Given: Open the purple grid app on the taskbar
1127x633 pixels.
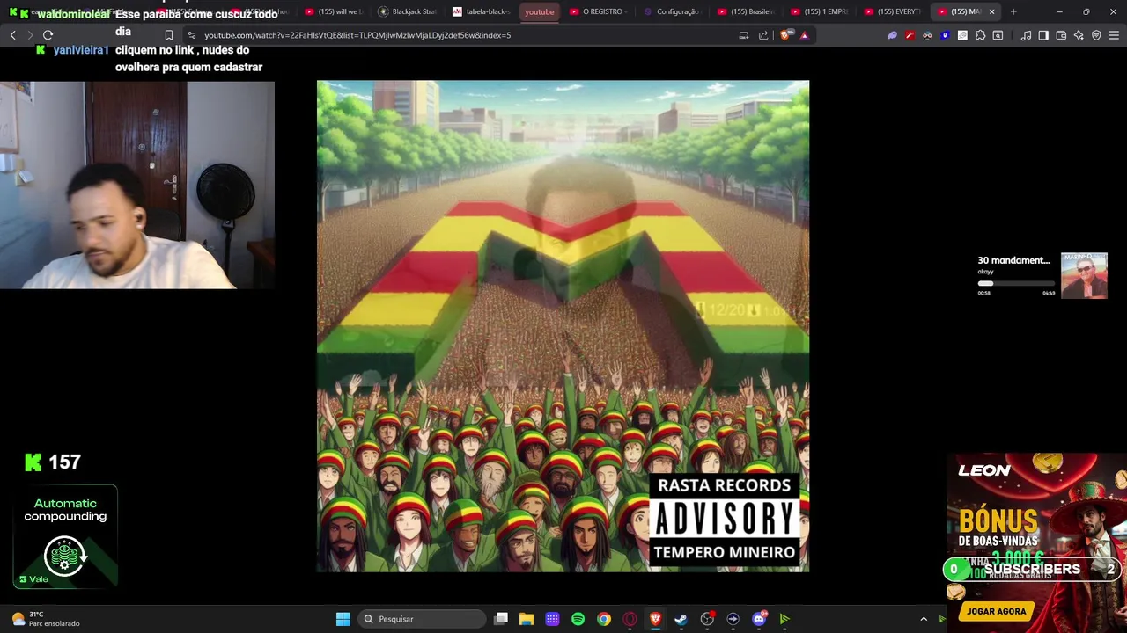Looking at the screenshot, I should (552, 619).
